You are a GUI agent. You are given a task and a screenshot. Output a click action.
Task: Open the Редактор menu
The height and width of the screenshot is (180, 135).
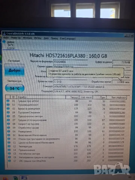point(16,38)
